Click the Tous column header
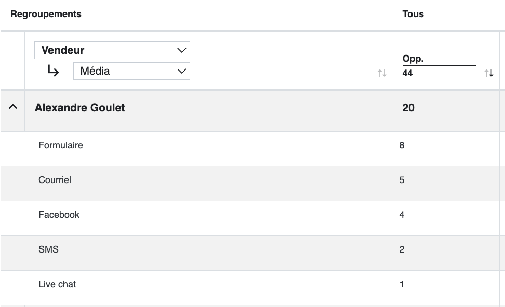This screenshot has height=307, width=505. 413,14
